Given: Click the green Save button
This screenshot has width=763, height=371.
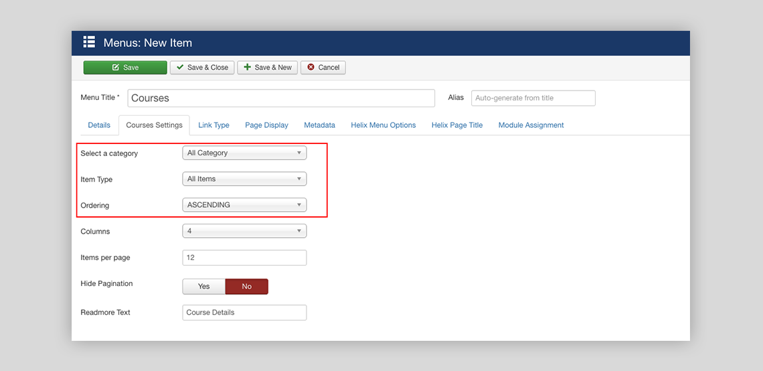Looking at the screenshot, I should coord(125,68).
